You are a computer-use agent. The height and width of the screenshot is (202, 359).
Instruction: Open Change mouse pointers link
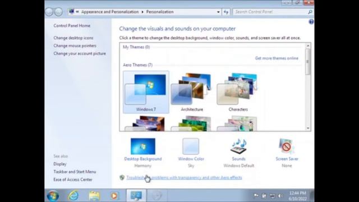click(x=75, y=46)
